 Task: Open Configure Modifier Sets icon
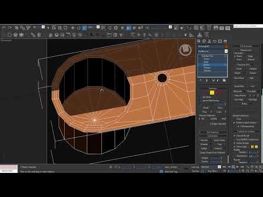pyautogui.click(x=224, y=80)
